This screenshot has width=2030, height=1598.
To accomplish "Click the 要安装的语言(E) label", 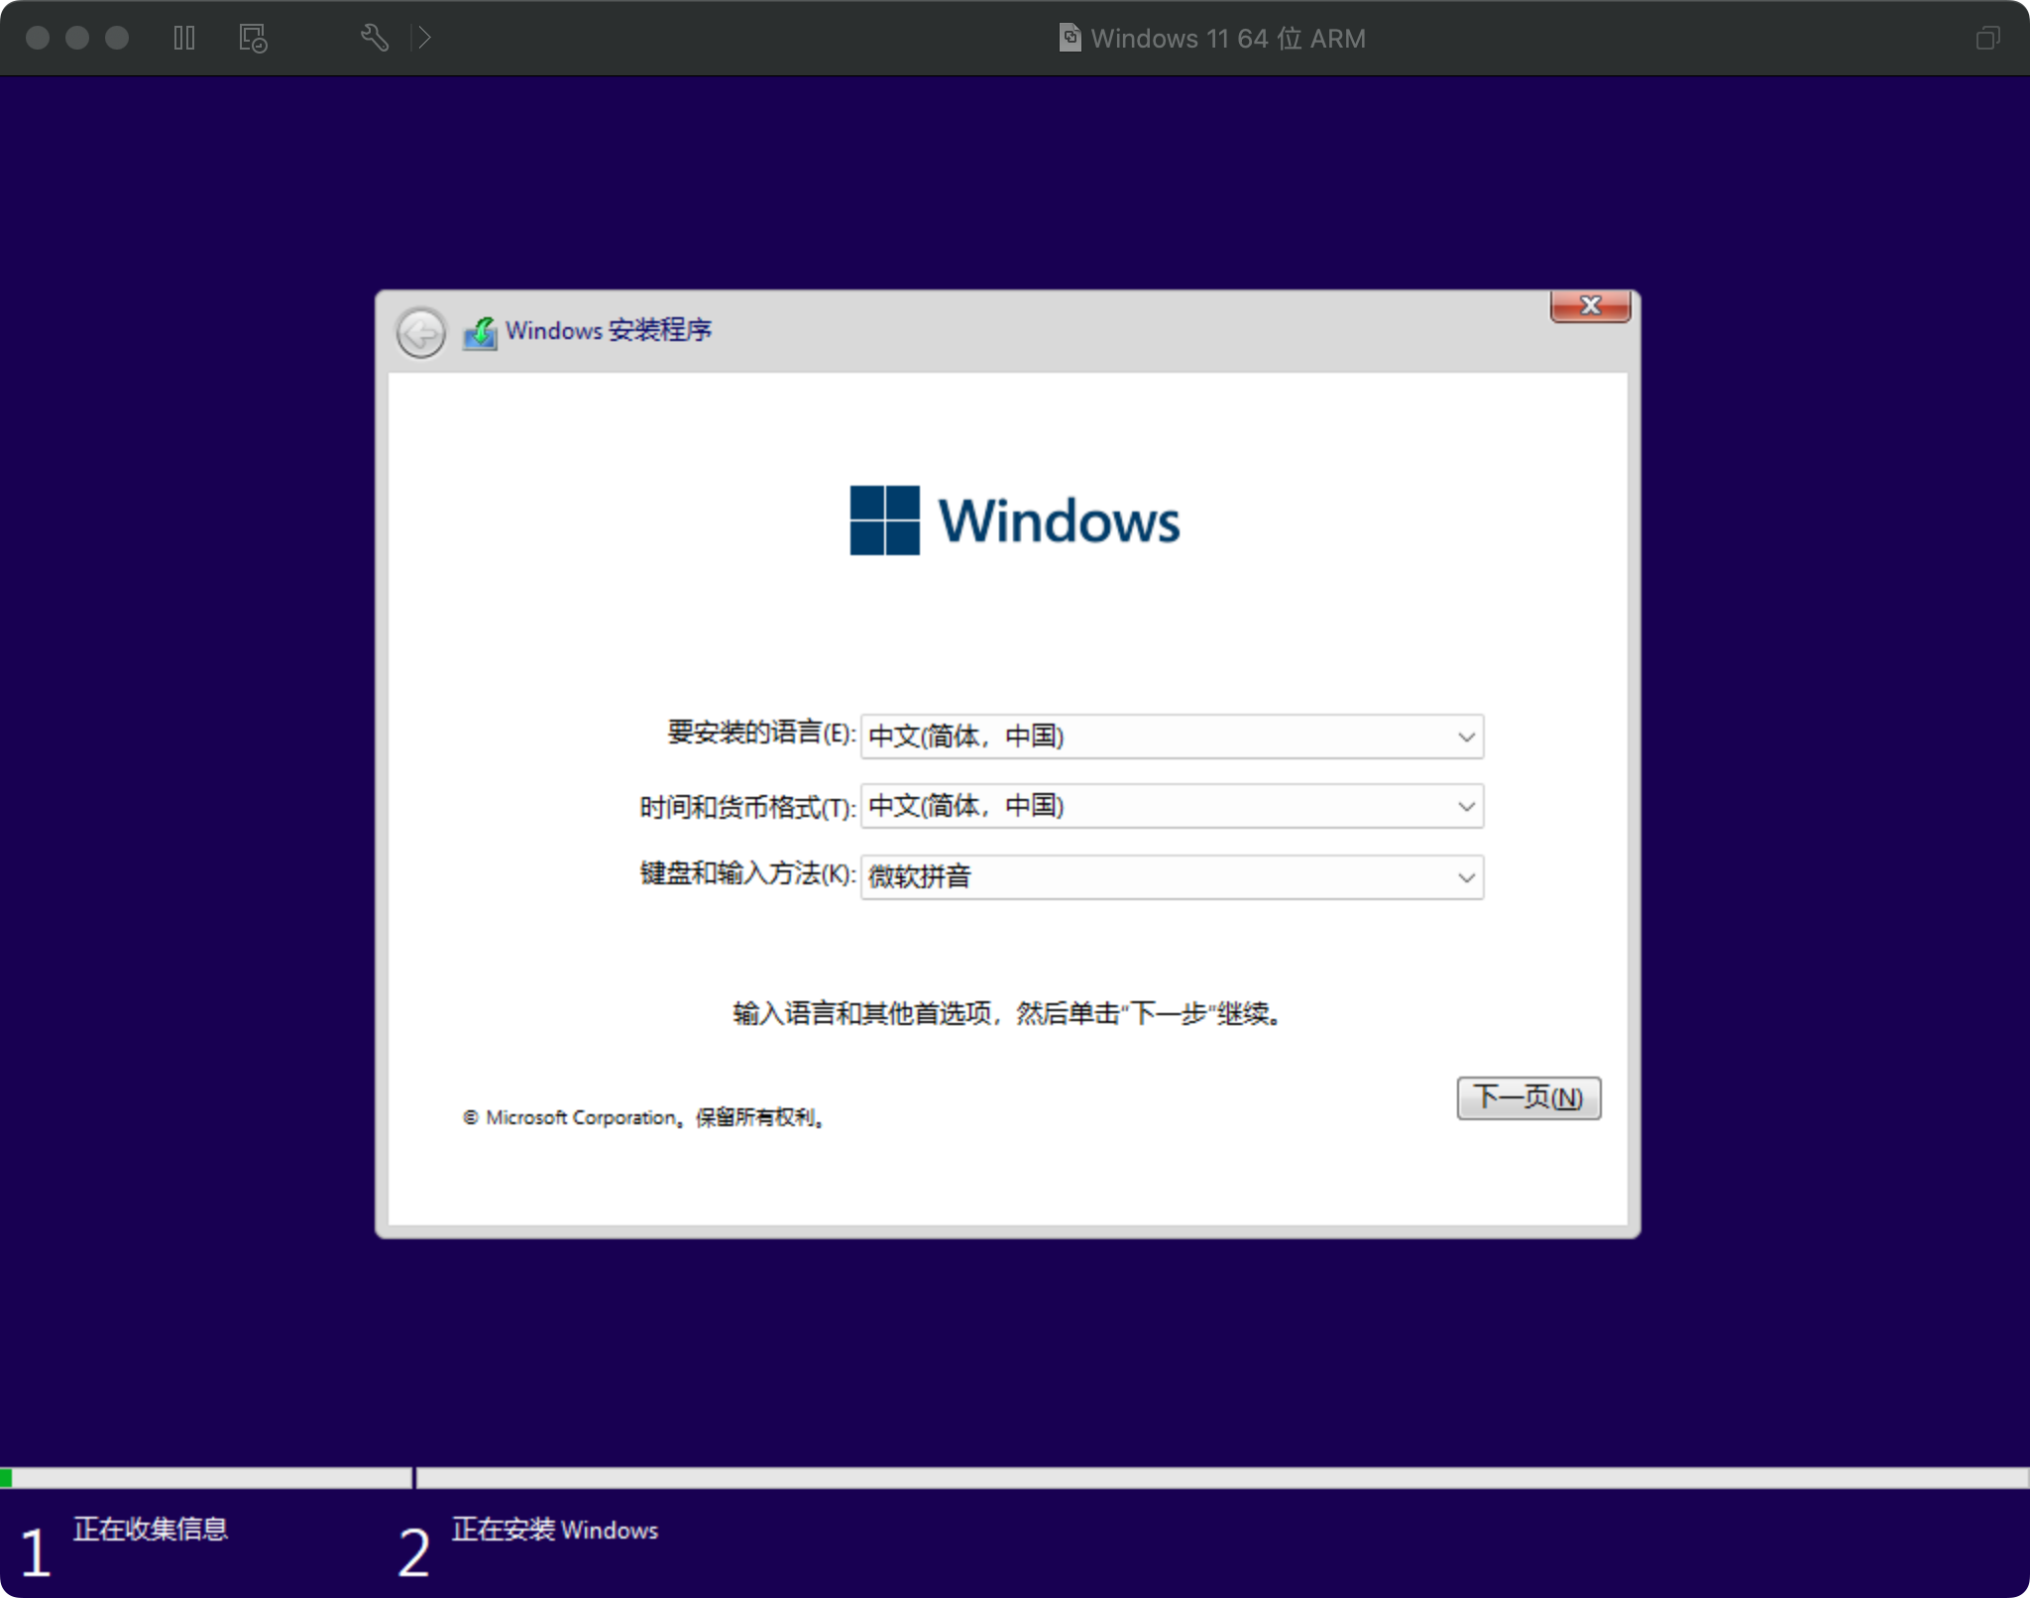I will [761, 733].
